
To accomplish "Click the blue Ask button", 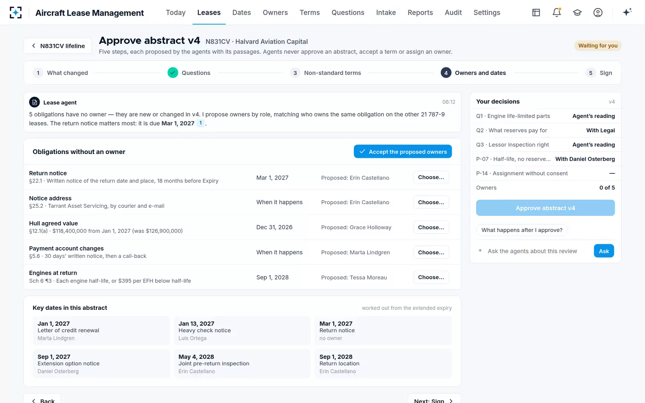I will click(x=604, y=251).
